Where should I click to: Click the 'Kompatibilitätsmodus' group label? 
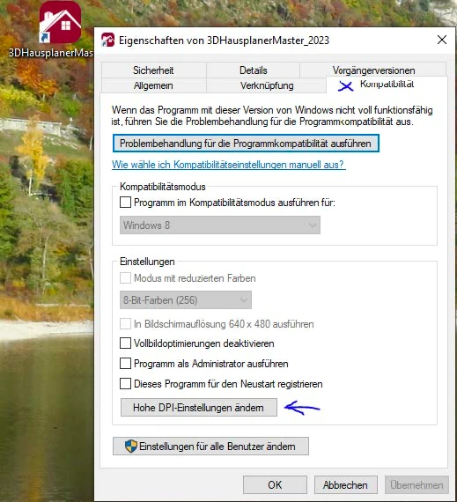(163, 187)
